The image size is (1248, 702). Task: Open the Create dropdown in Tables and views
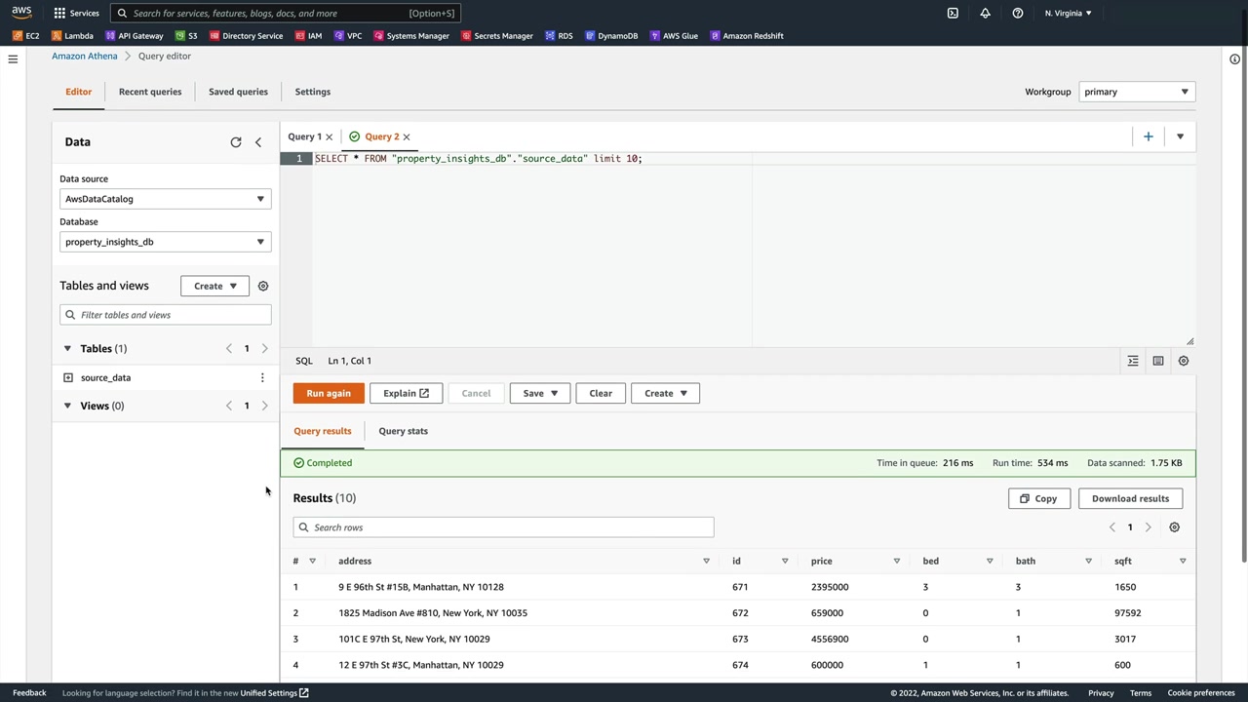214,286
